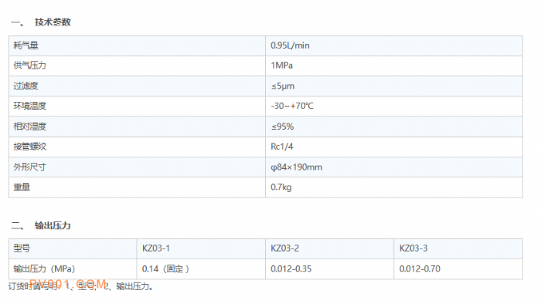The image size is (541, 304).
Task: Select the 供气压力 row label
Action: point(29,66)
